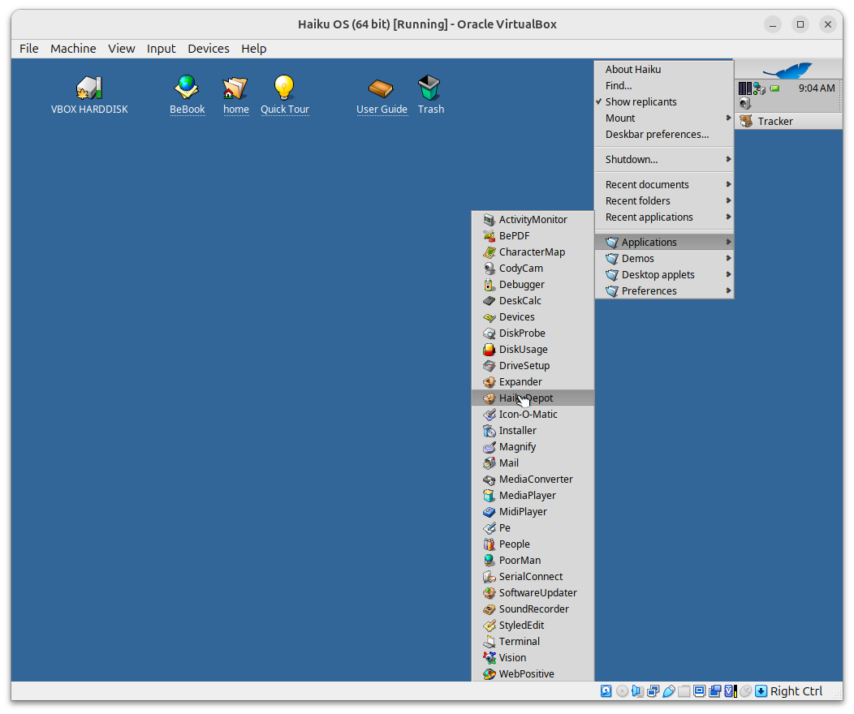Open Expander application

[533, 382]
